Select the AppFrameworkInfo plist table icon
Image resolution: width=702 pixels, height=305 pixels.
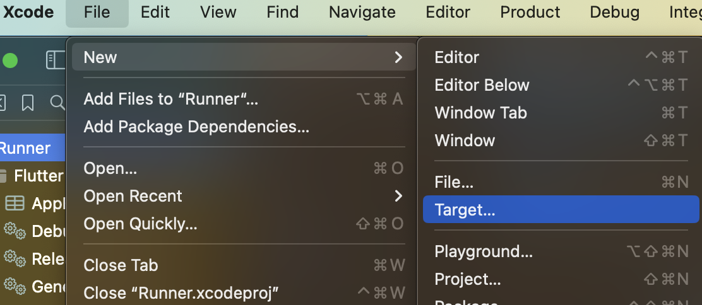15,204
